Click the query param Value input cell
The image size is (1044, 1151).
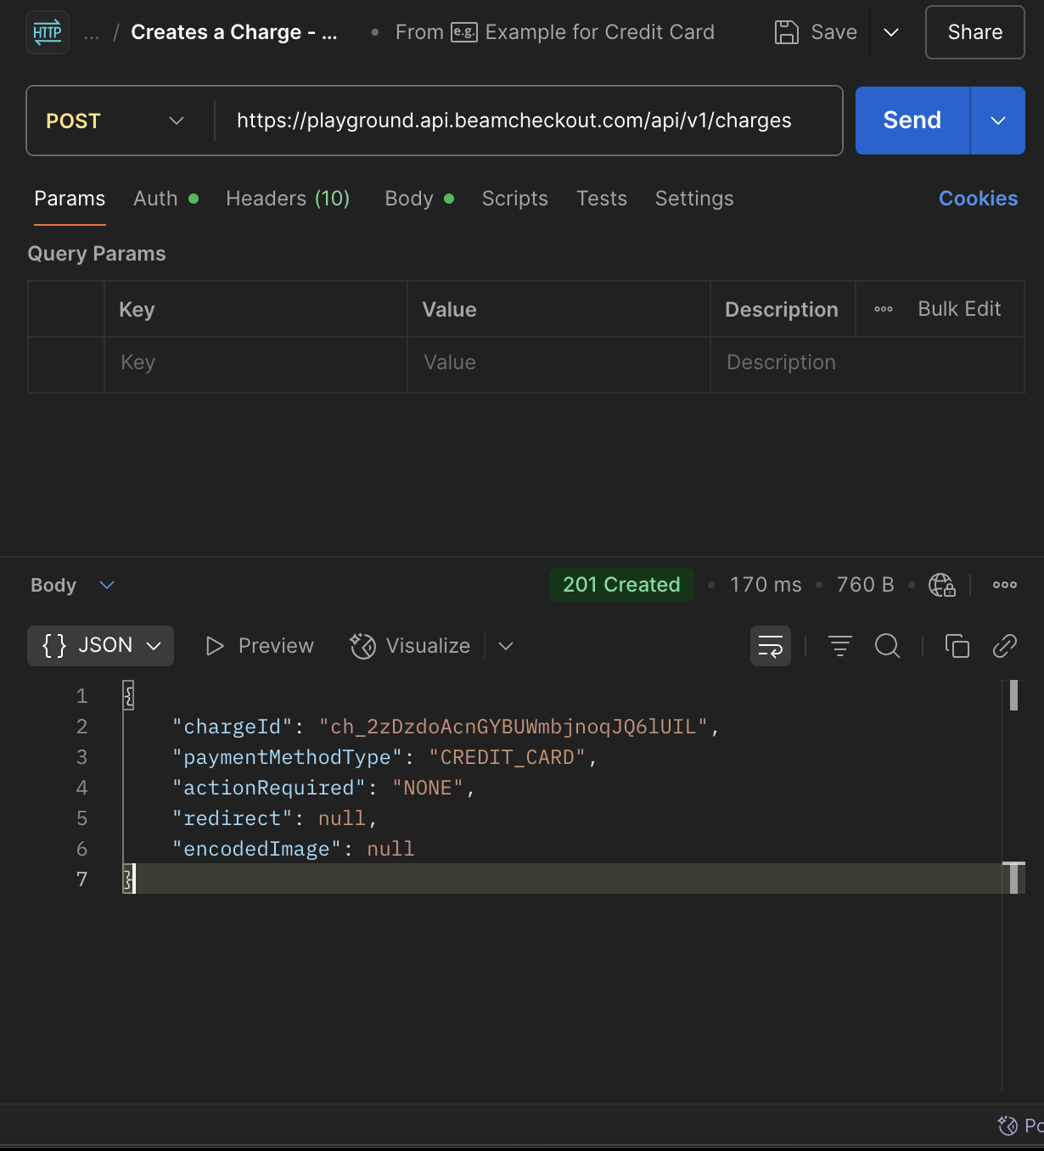[558, 363]
